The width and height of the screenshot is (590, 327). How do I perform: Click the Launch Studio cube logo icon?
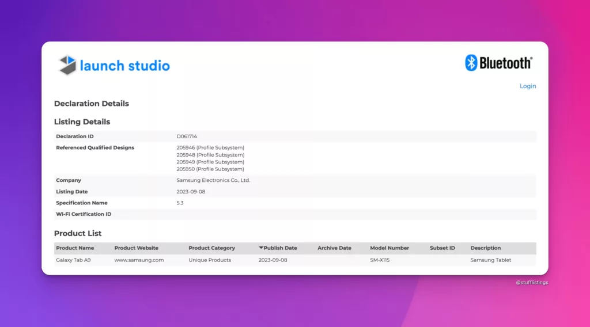(67, 65)
